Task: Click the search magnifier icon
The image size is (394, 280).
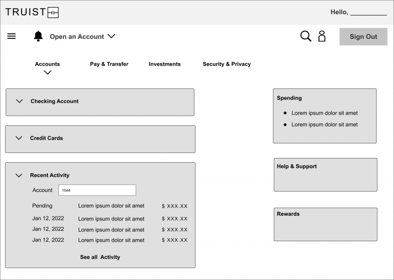Action: tap(306, 36)
